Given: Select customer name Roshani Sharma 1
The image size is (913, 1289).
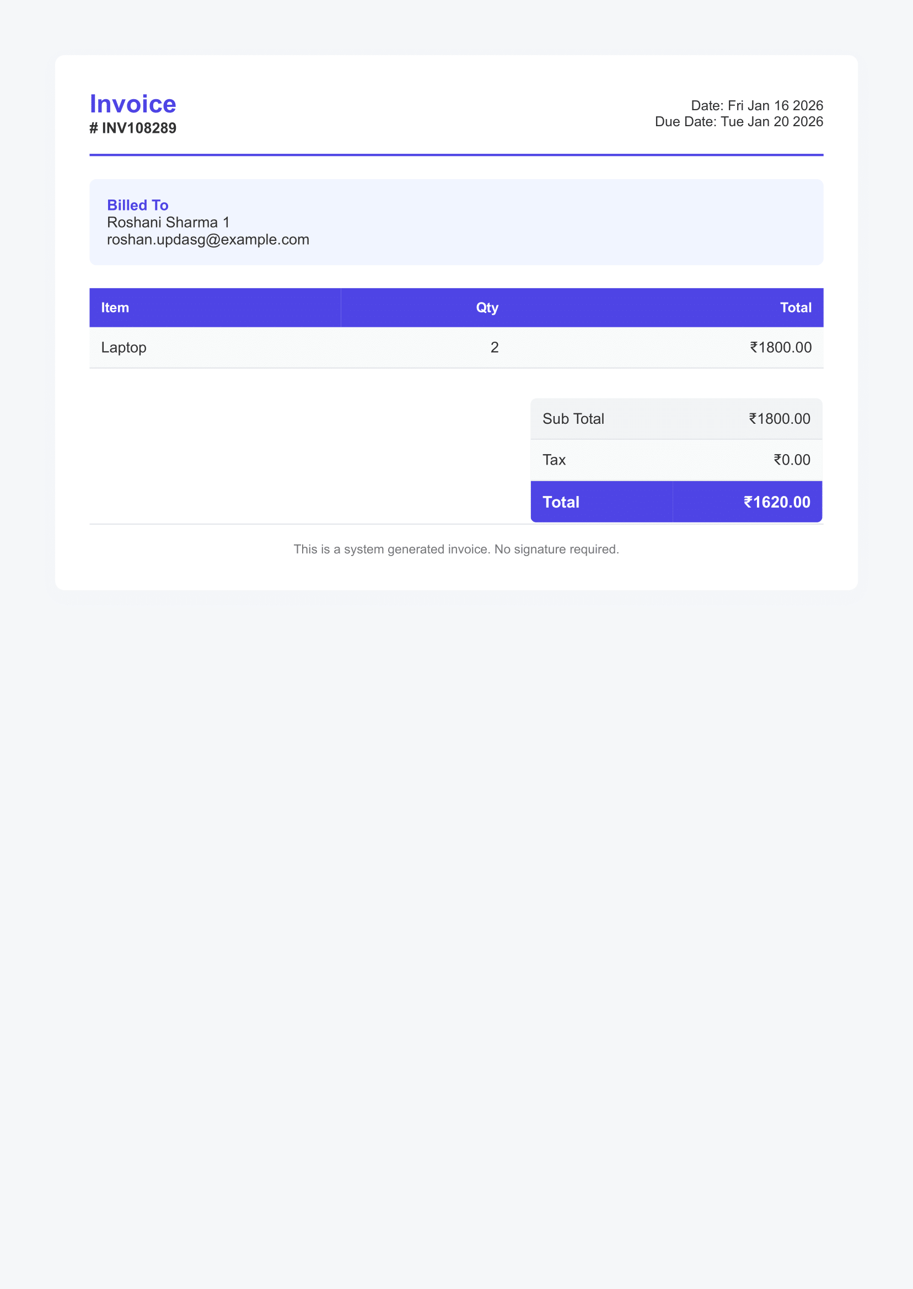Looking at the screenshot, I should pyautogui.click(x=168, y=223).
